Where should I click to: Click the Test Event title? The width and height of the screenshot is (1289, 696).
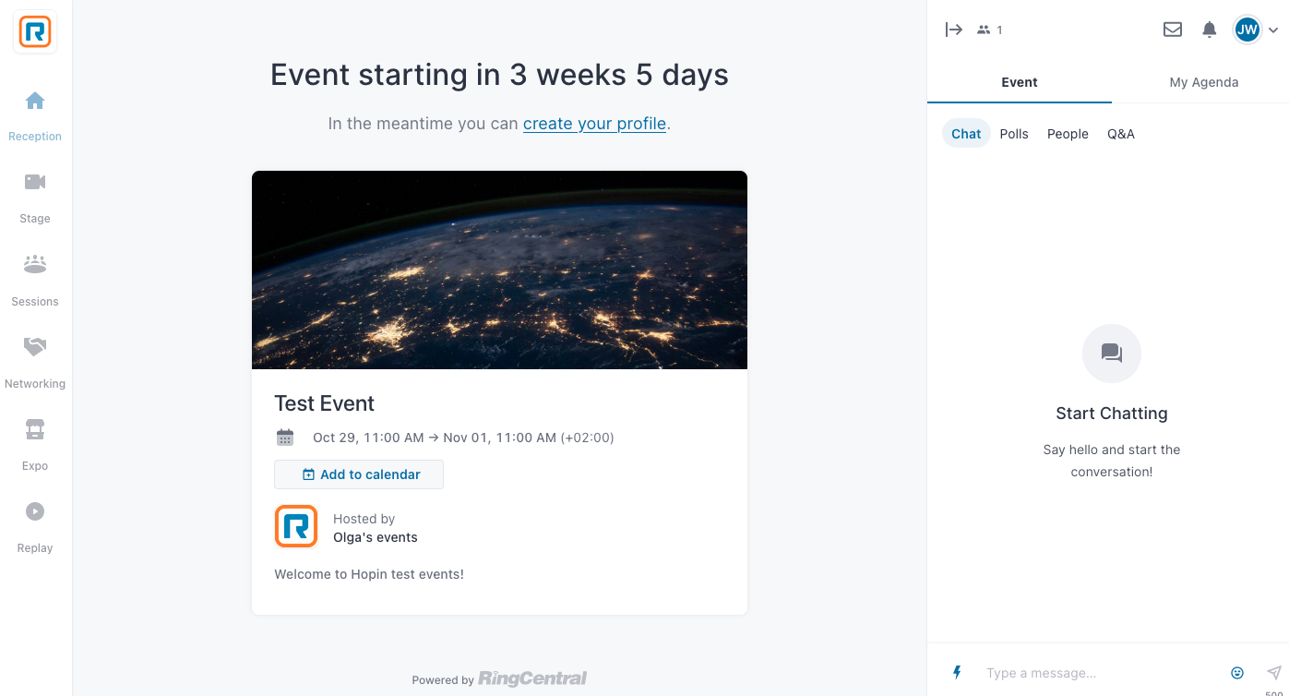[x=325, y=403]
